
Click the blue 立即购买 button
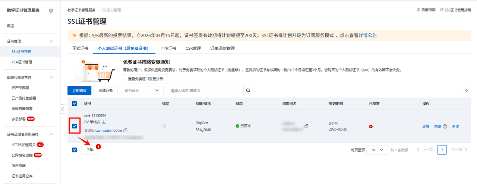(x=79, y=91)
